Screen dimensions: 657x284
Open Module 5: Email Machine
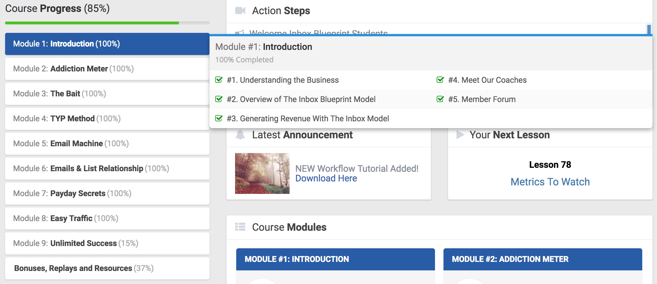[107, 144]
